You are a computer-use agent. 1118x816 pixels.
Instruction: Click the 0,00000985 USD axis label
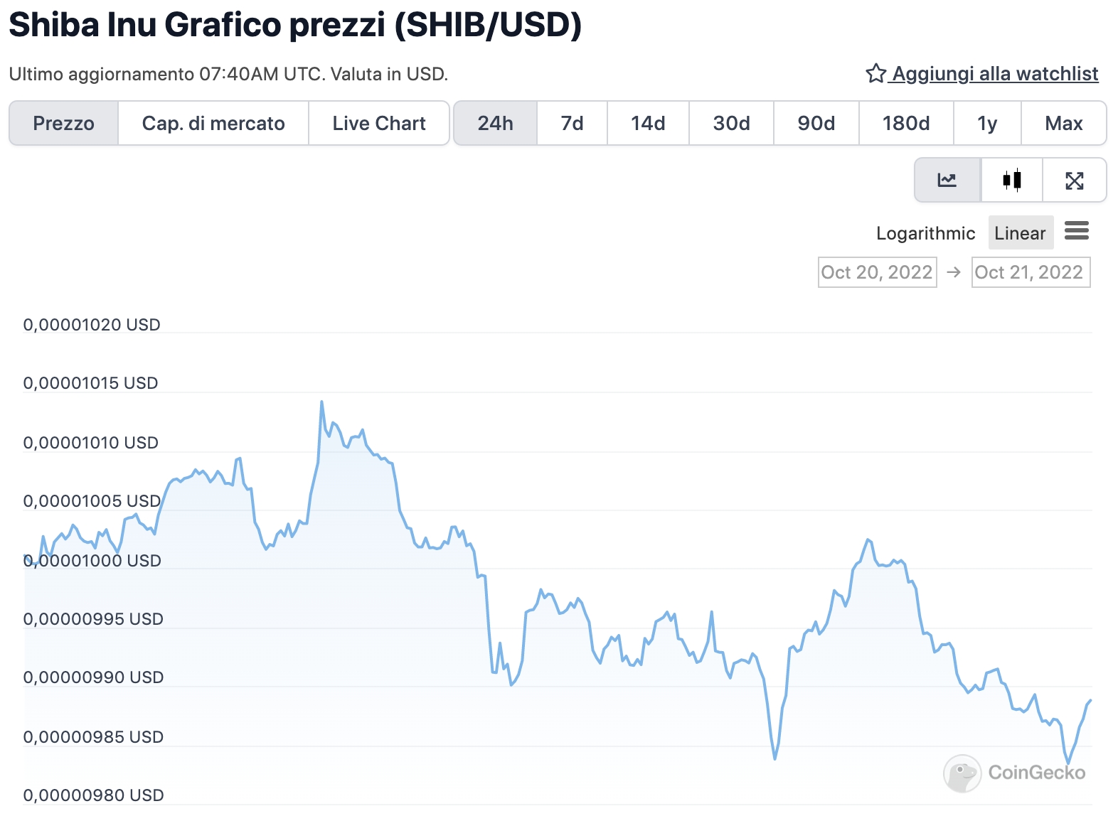93,737
